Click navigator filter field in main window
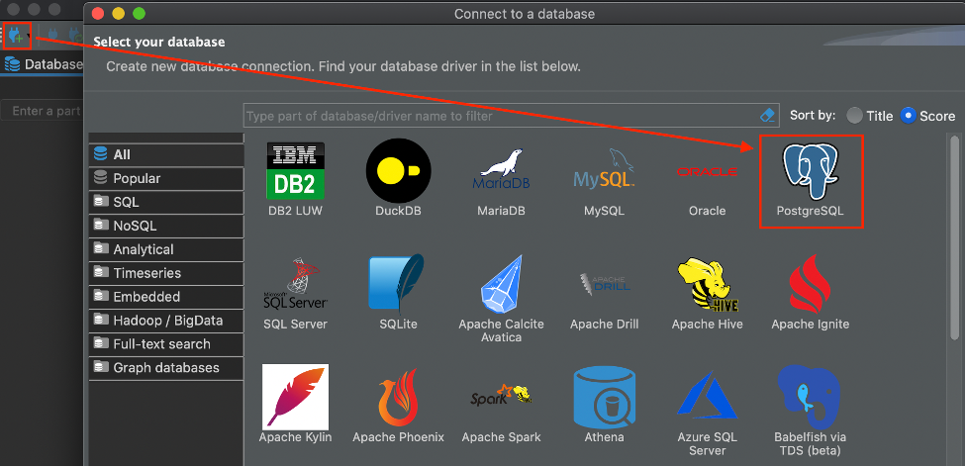The height and width of the screenshot is (467, 967). tap(42, 111)
